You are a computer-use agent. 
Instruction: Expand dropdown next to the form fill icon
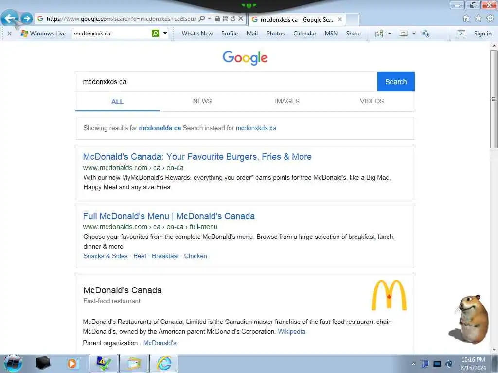point(414,34)
